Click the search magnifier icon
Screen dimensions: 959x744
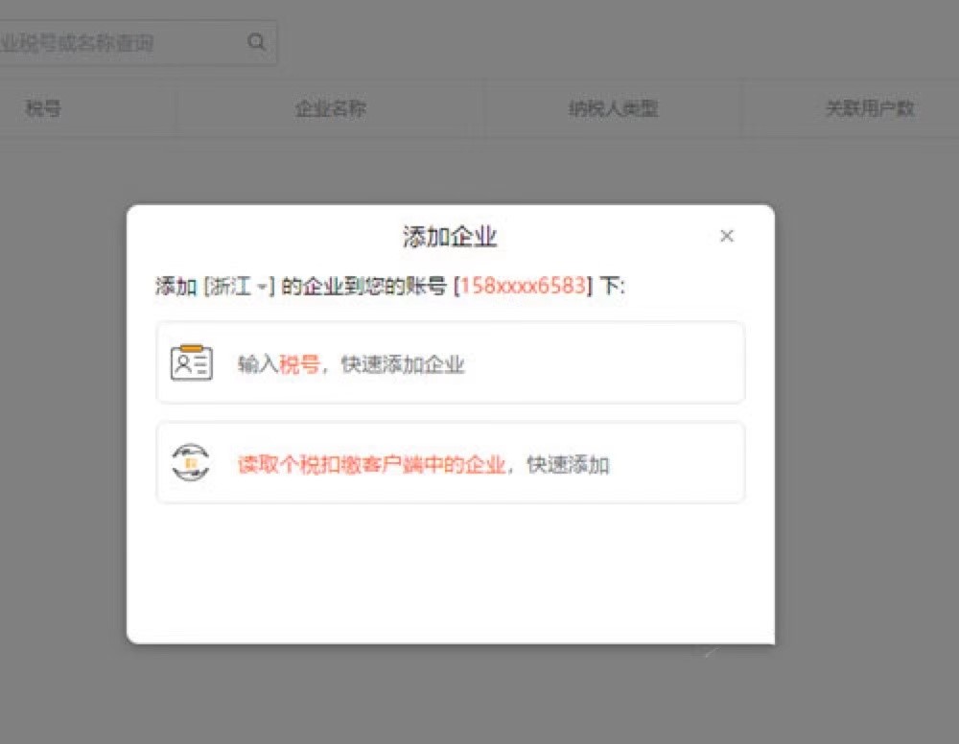(256, 42)
